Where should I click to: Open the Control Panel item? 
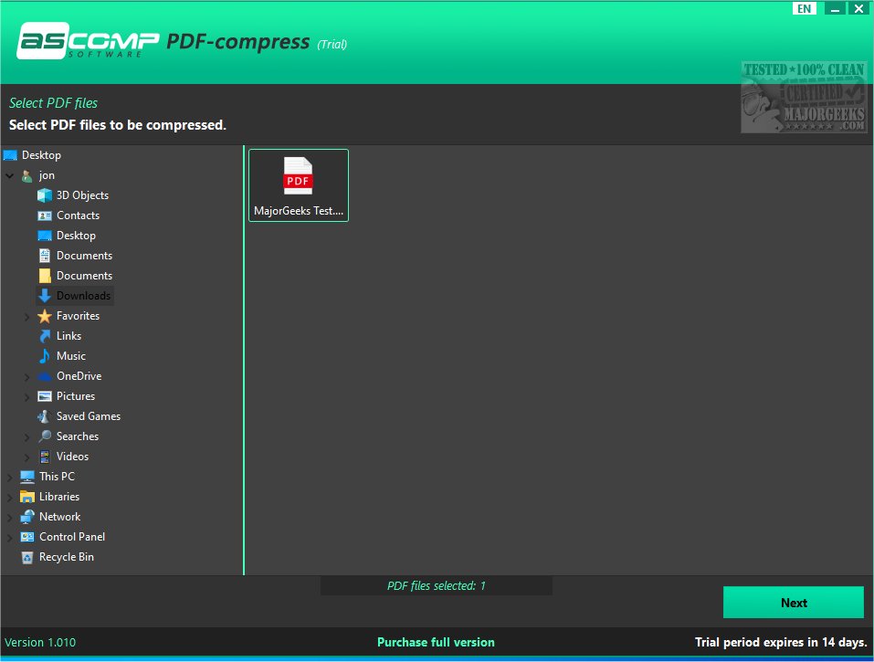71,536
